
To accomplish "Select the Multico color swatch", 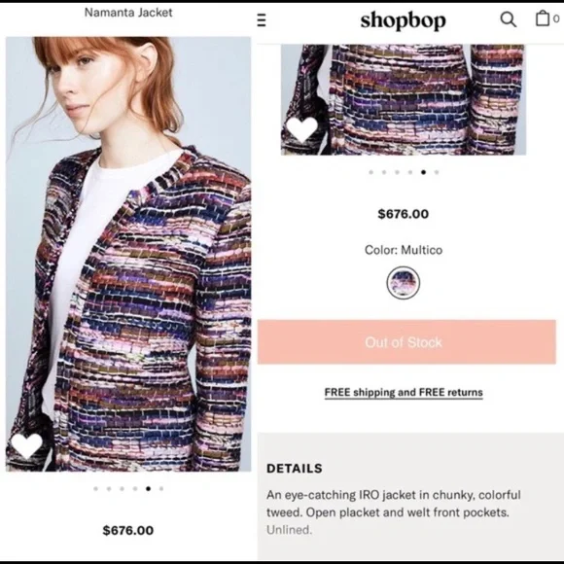I will pos(404,283).
